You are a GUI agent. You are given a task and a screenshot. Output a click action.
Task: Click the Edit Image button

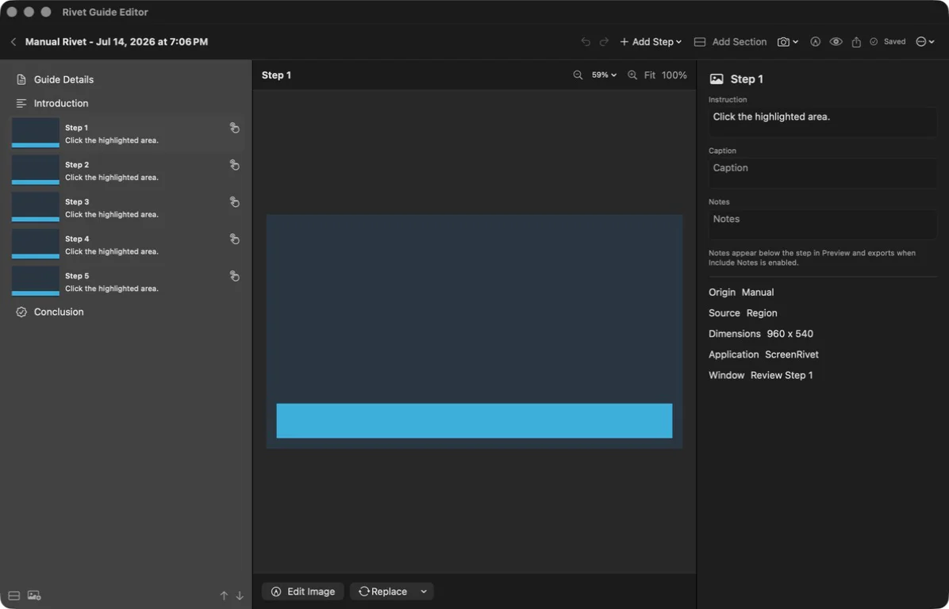click(302, 592)
